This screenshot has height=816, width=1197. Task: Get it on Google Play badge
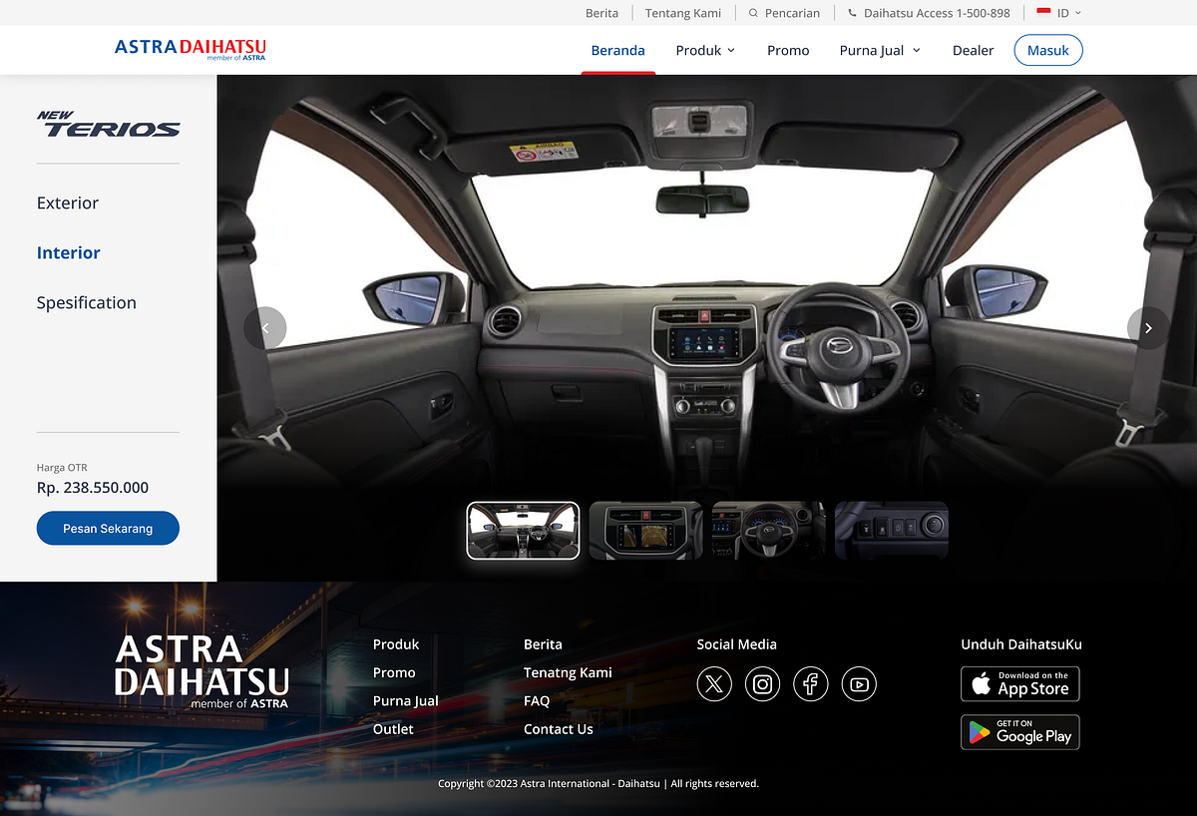coord(1020,732)
